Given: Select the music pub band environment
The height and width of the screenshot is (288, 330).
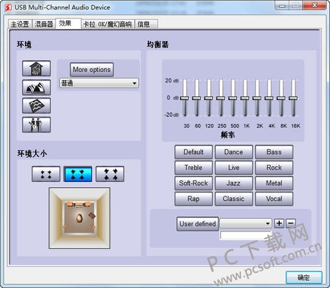Looking at the screenshot, I should pos(36,125).
